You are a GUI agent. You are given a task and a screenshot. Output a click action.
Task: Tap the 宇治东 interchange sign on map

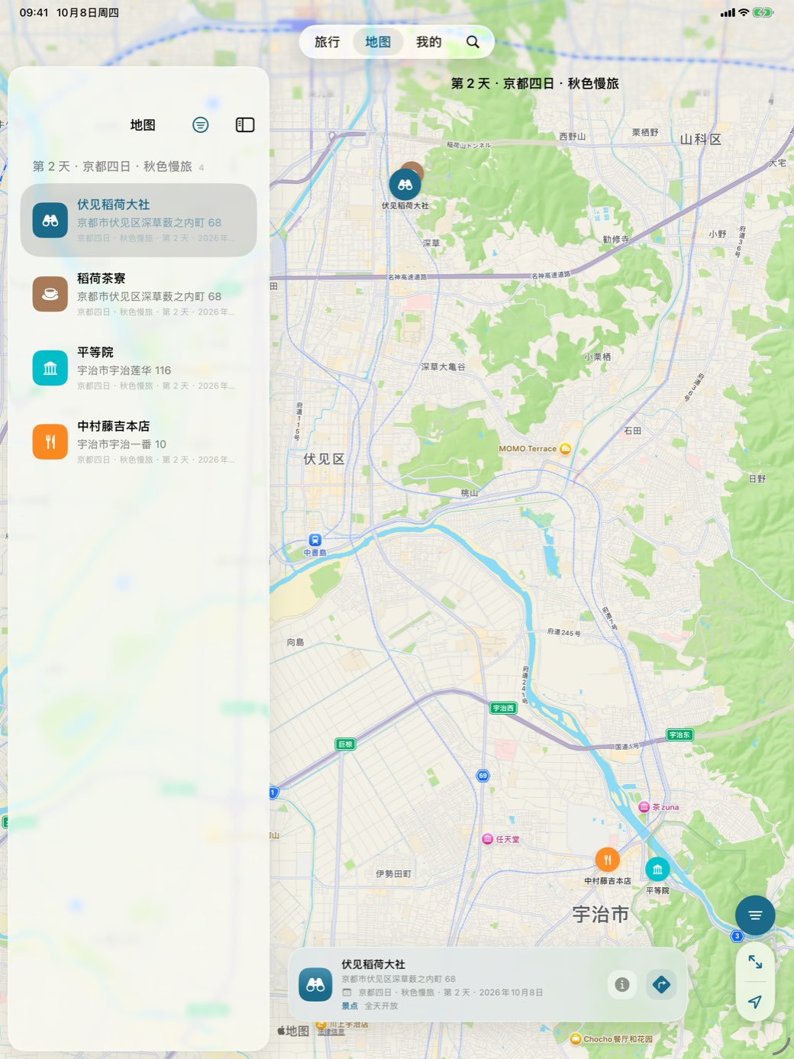pos(679,735)
